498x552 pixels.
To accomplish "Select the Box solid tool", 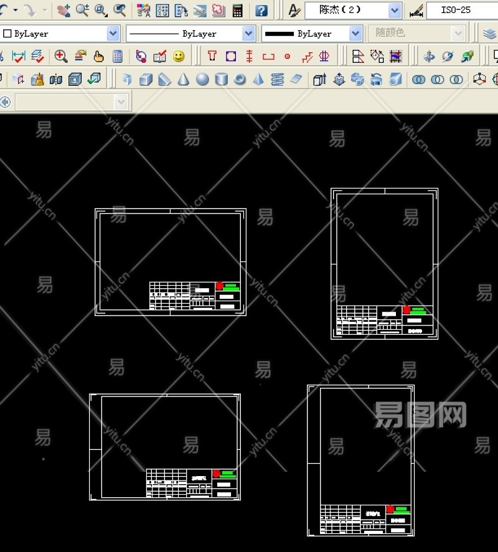I will click(146, 80).
